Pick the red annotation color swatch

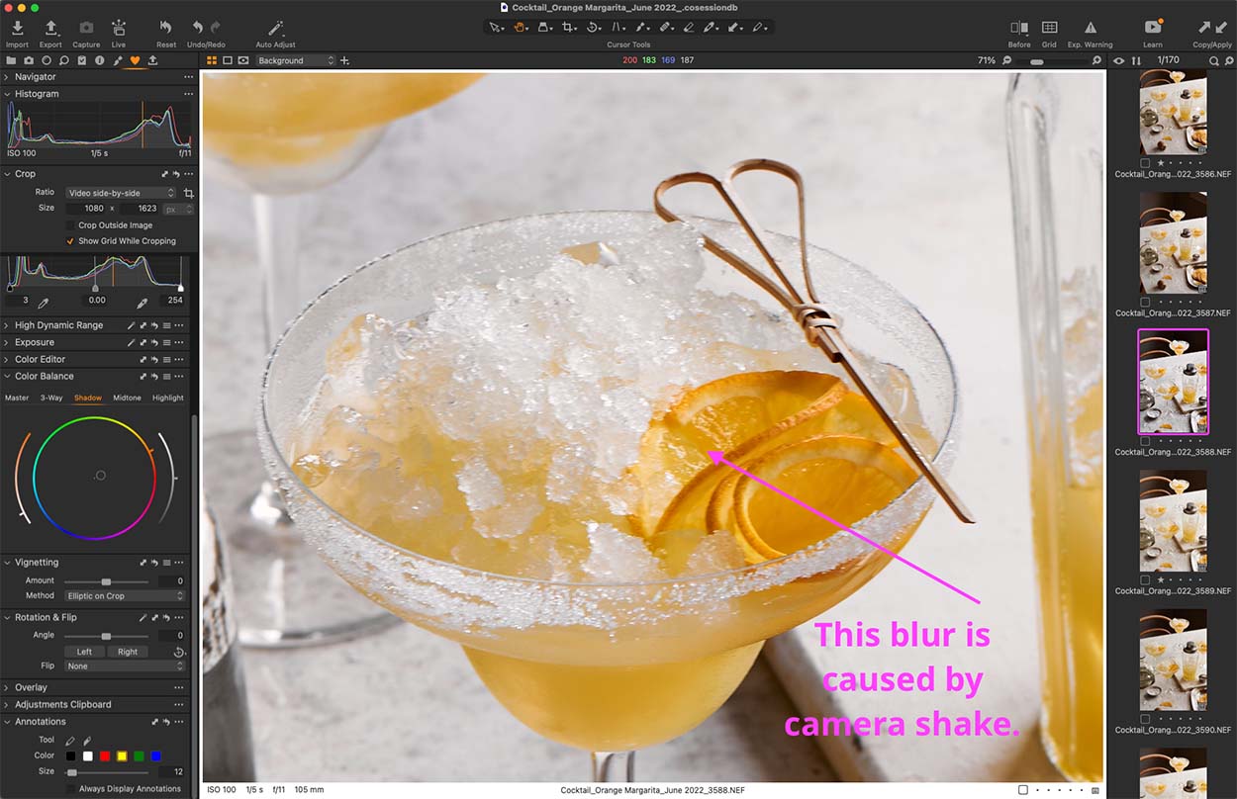click(105, 755)
